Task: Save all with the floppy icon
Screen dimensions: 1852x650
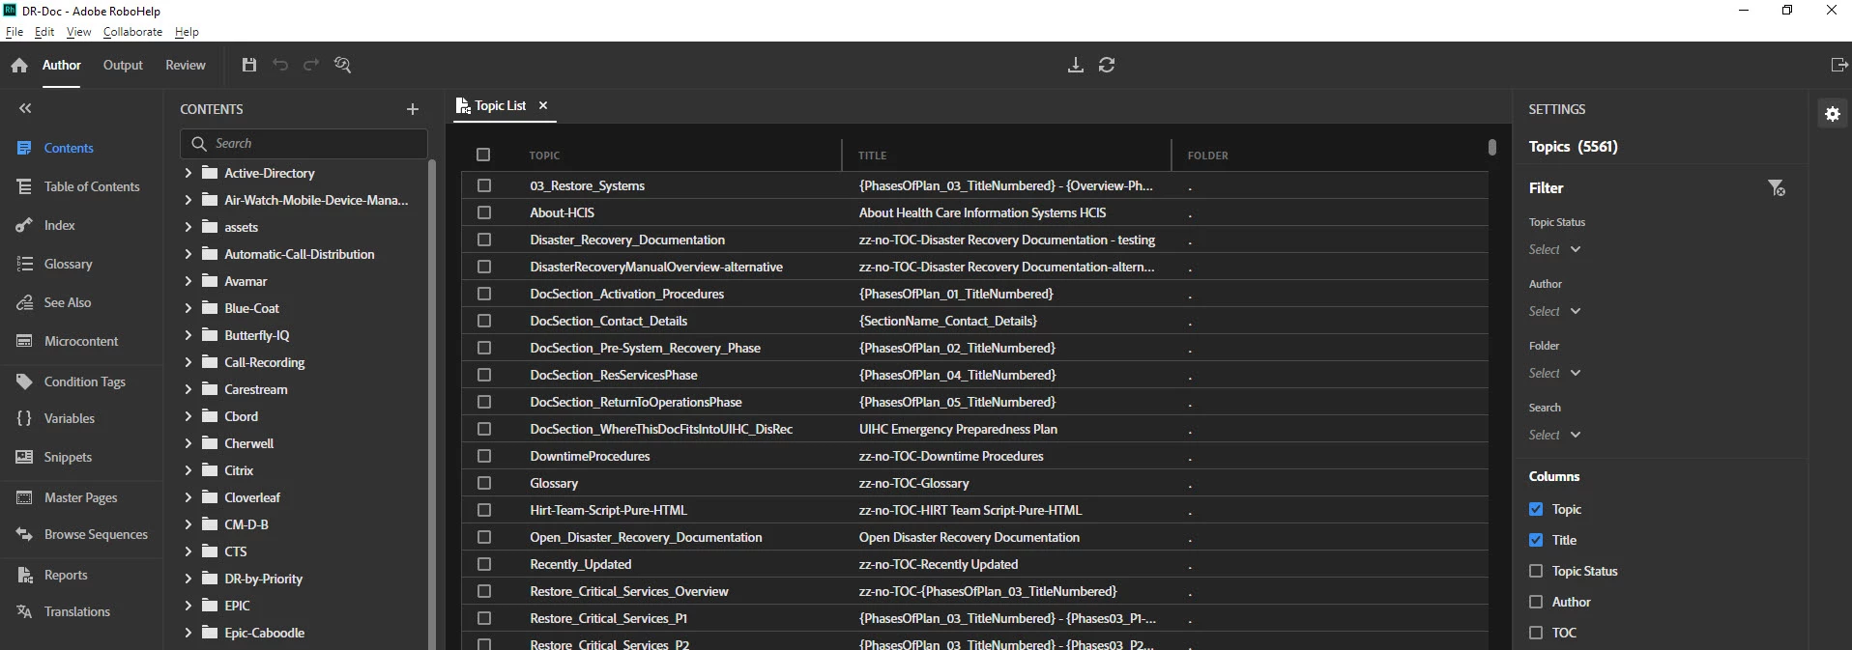Action: pyautogui.click(x=249, y=65)
